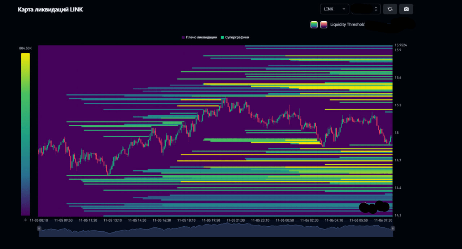Click the 11-06 04:10 time axis label

334,220
